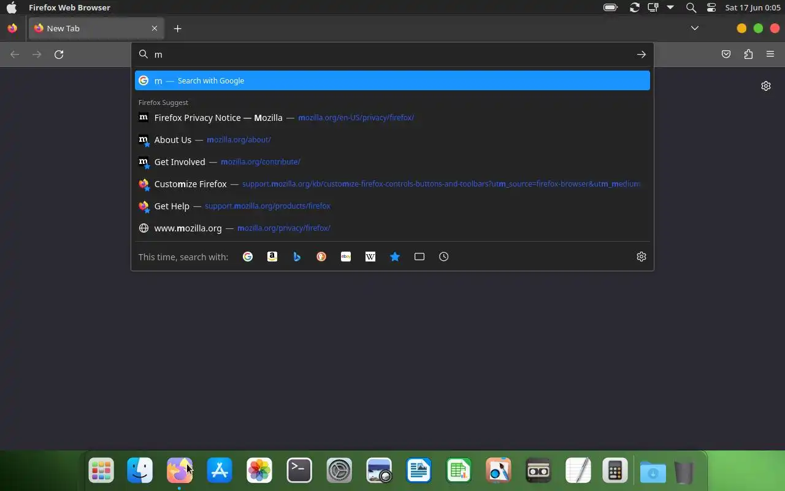Open Photos from the dock
The height and width of the screenshot is (491, 785).
point(259,471)
